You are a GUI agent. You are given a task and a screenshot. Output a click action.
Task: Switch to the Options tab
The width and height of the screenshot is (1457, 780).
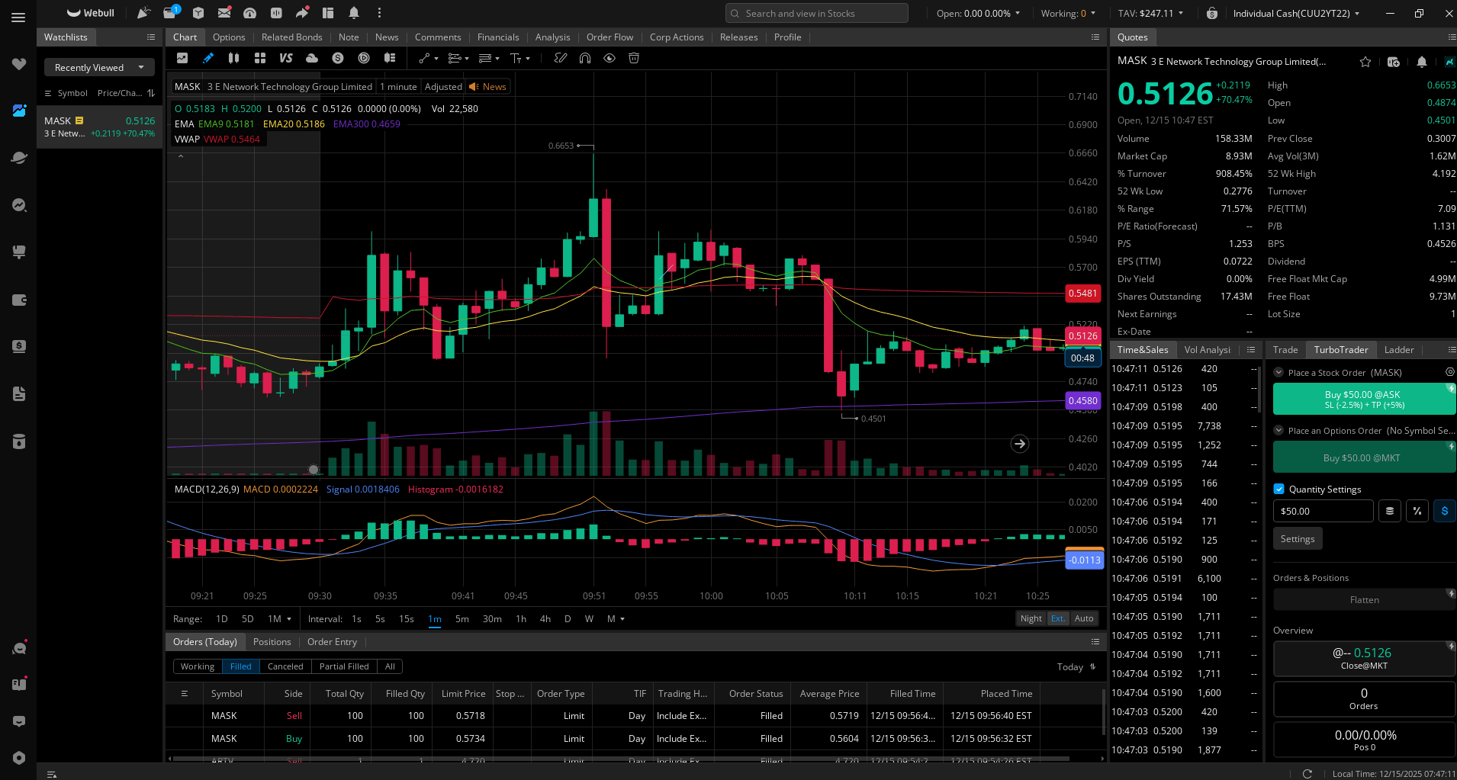[229, 37]
